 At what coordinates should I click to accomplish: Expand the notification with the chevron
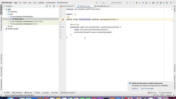click(x=170, y=86)
